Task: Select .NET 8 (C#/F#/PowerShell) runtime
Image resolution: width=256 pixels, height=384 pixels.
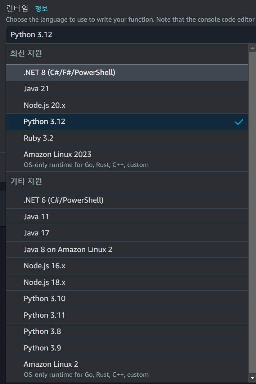Action: click(127, 72)
